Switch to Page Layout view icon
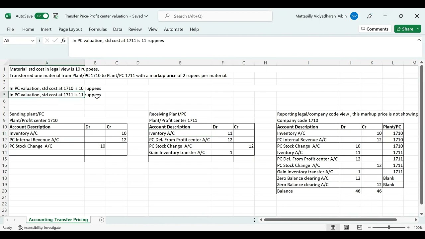 click(x=346, y=227)
